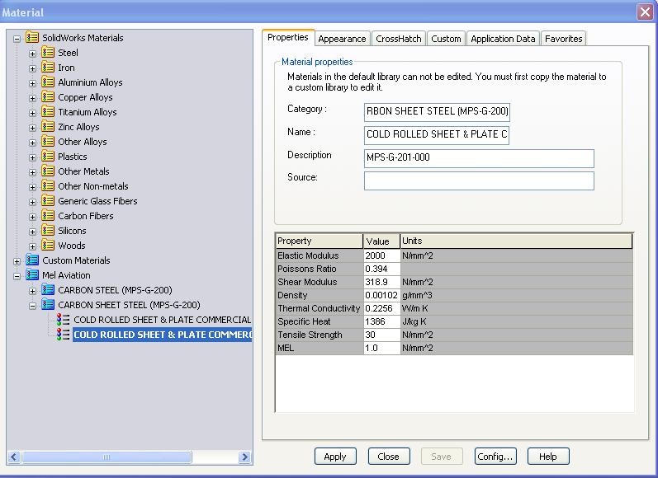Click the Woods folder icon
This screenshot has height=478, width=658.
click(48, 246)
